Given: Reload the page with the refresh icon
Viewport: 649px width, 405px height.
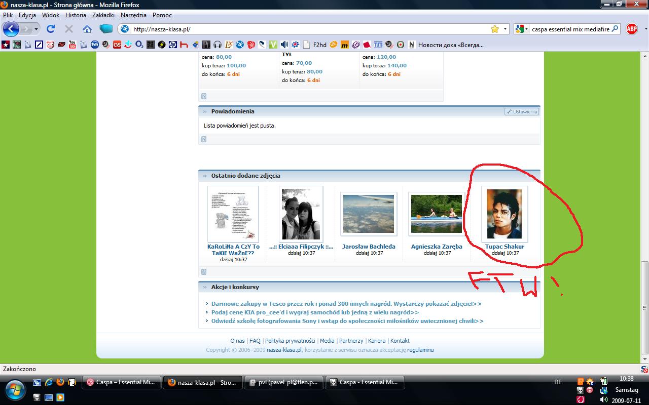Looking at the screenshot, I should 51,29.
